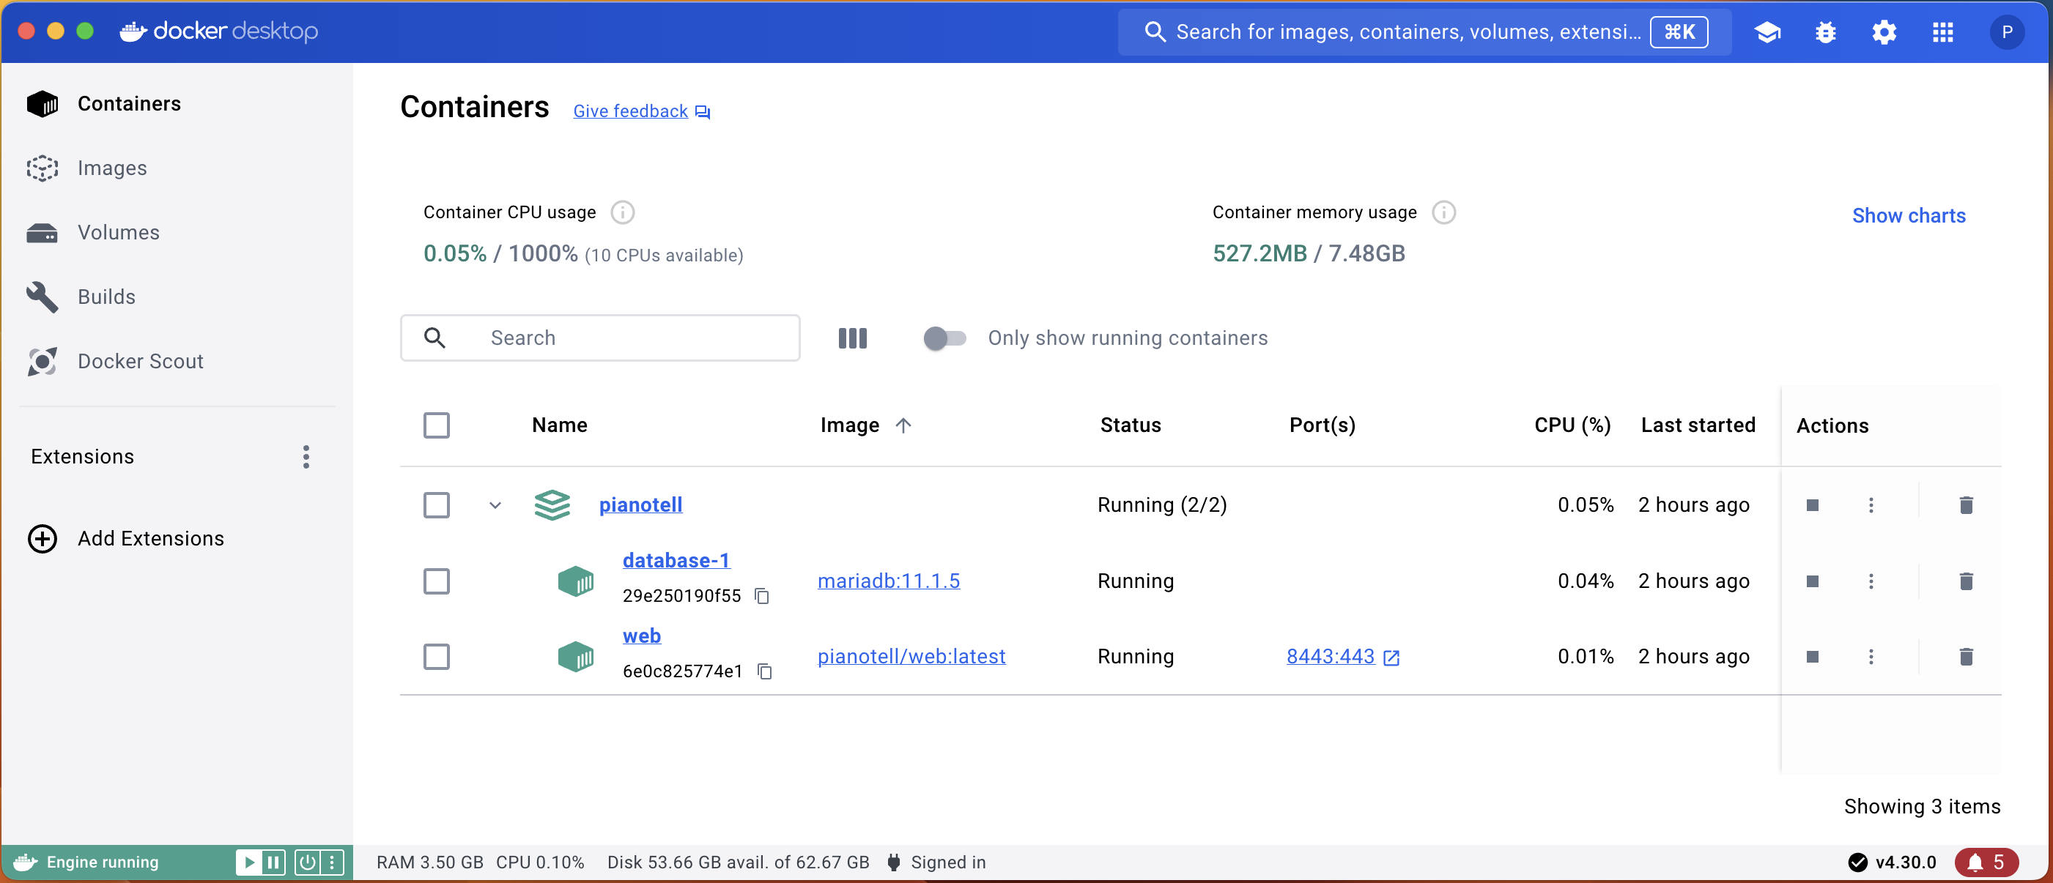Open the pianotell stack's more actions menu
This screenshot has width=2053, height=883.
click(1871, 504)
